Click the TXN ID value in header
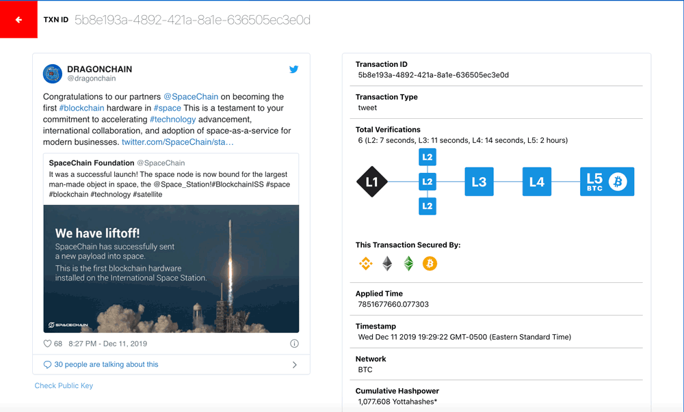Screen dimensions: 684x412 coord(192,20)
